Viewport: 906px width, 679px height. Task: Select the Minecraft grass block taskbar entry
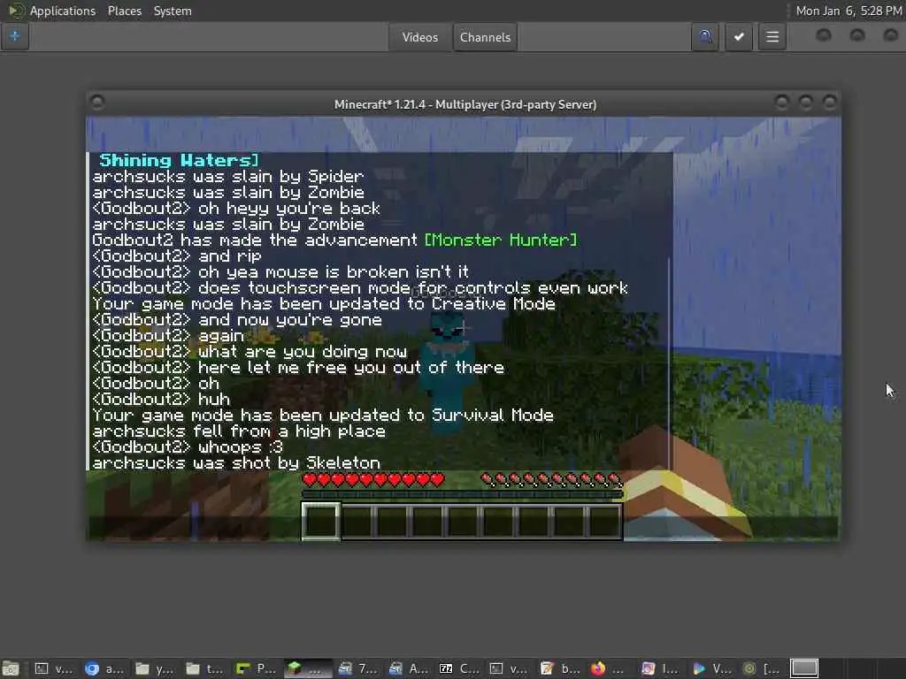[x=307, y=668]
